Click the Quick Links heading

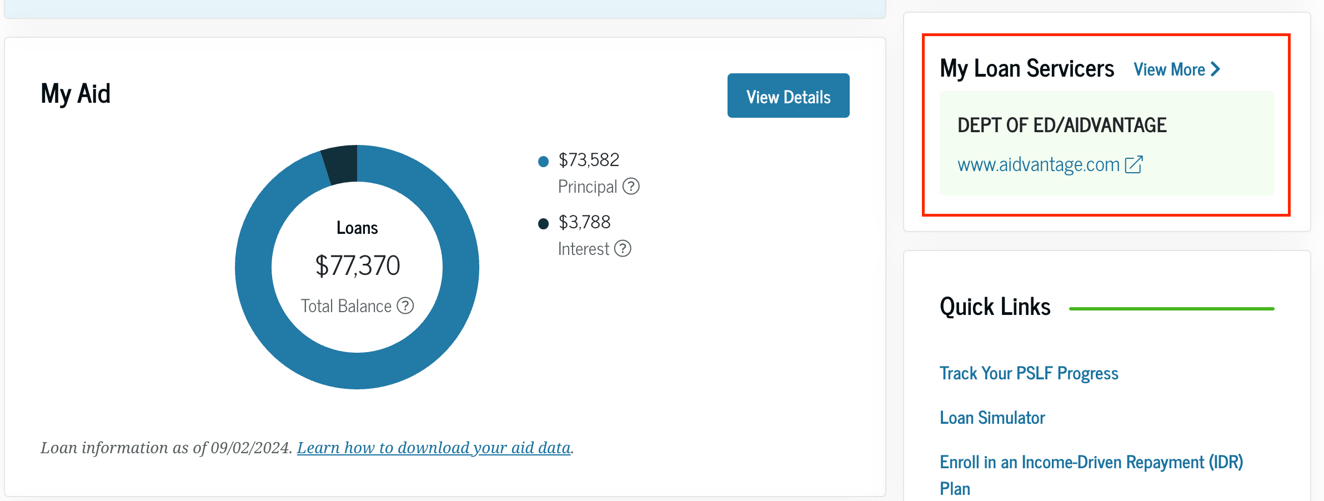click(x=994, y=306)
